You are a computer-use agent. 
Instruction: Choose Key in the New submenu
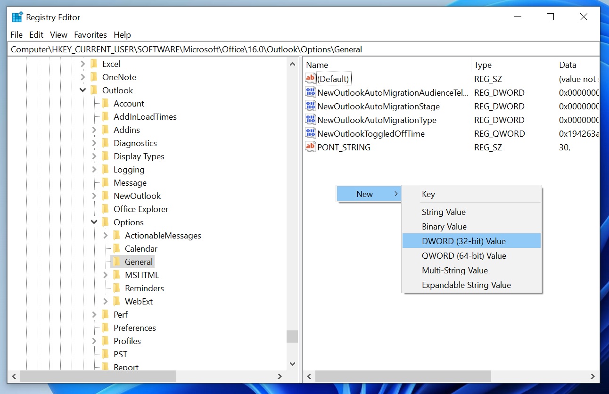tap(471, 194)
